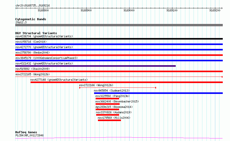
Task: Click the 9168800 ruler tick label
Action: pos(43,10)
